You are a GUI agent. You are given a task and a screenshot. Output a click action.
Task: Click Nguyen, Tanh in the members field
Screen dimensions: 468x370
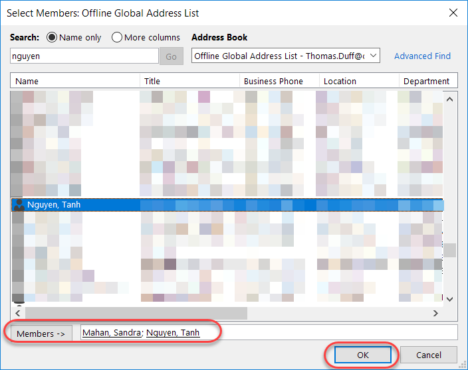pos(173,332)
